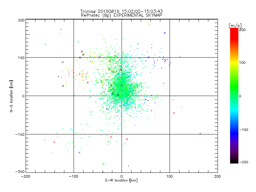This screenshot has height=192, width=256.
Task: Click the '0' tick label on the N-S axis
Action: coord(23,96)
